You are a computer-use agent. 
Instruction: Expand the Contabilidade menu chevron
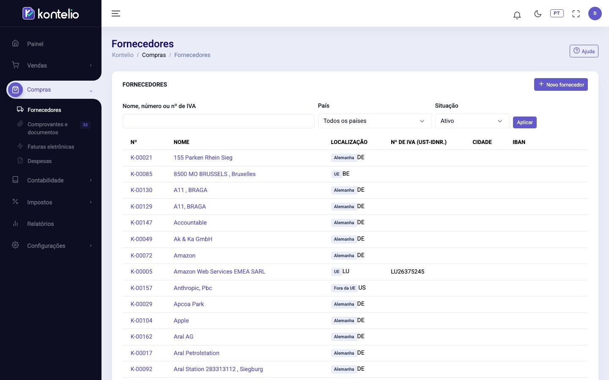[91, 180]
